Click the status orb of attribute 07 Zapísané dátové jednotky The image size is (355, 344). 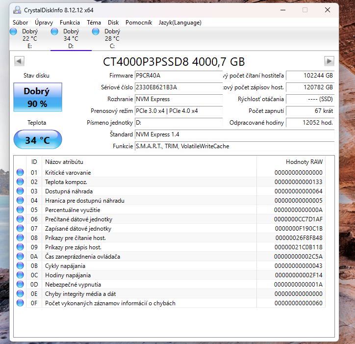pos(20,228)
